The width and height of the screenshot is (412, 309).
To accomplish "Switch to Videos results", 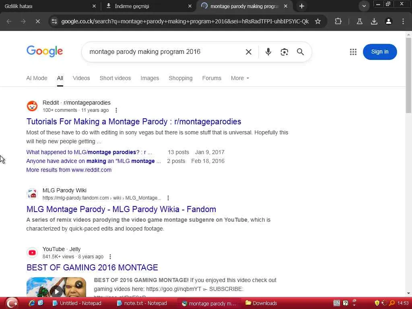I will (x=81, y=78).
